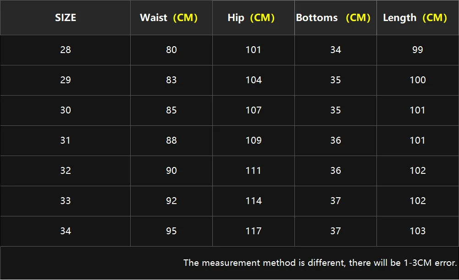Select the size 31 row label
The image size is (459, 280).
click(x=66, y=140)
